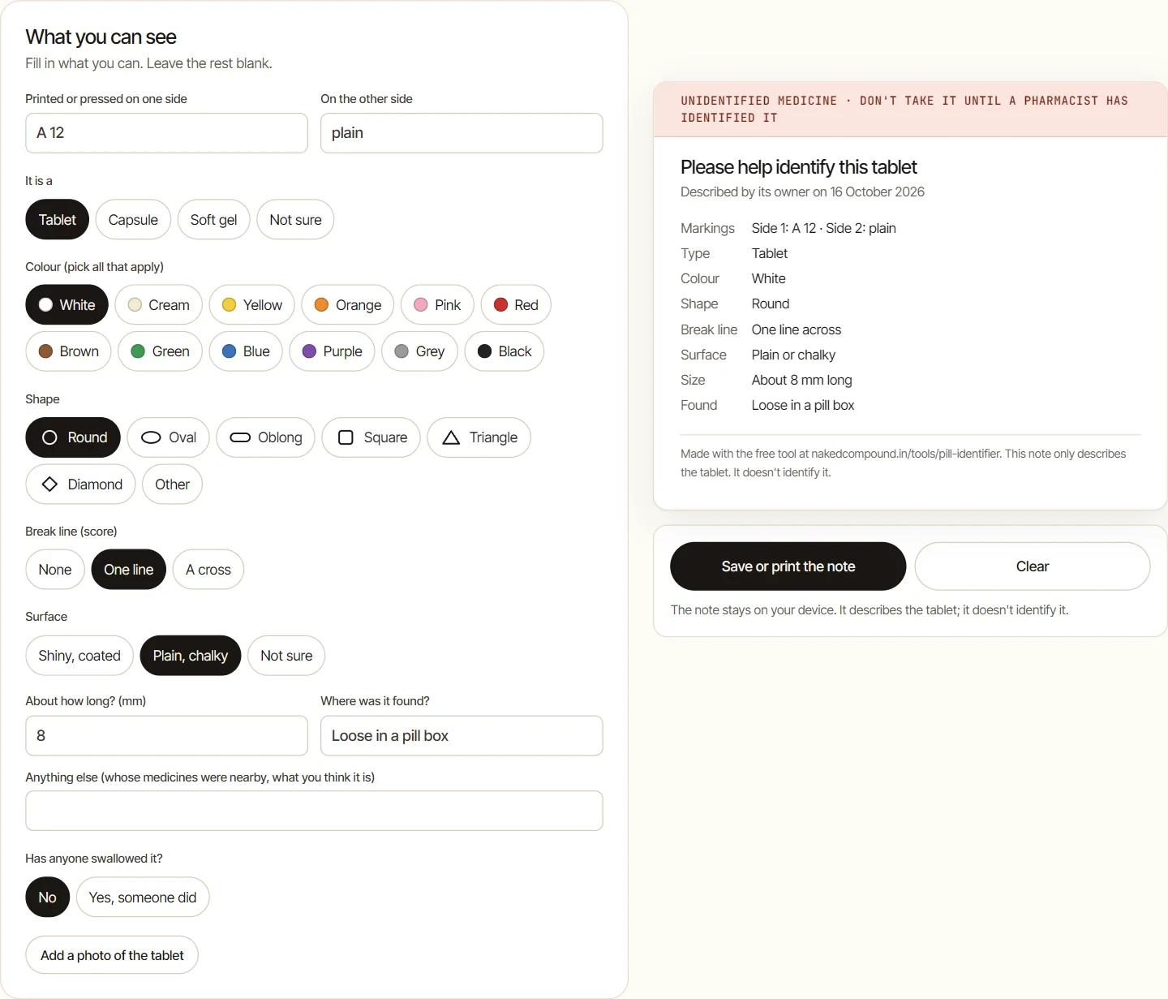The width and height of the screenshot is (1168, 999).
Task: Select the Square shape chip
Action: [x=371, y=437]
